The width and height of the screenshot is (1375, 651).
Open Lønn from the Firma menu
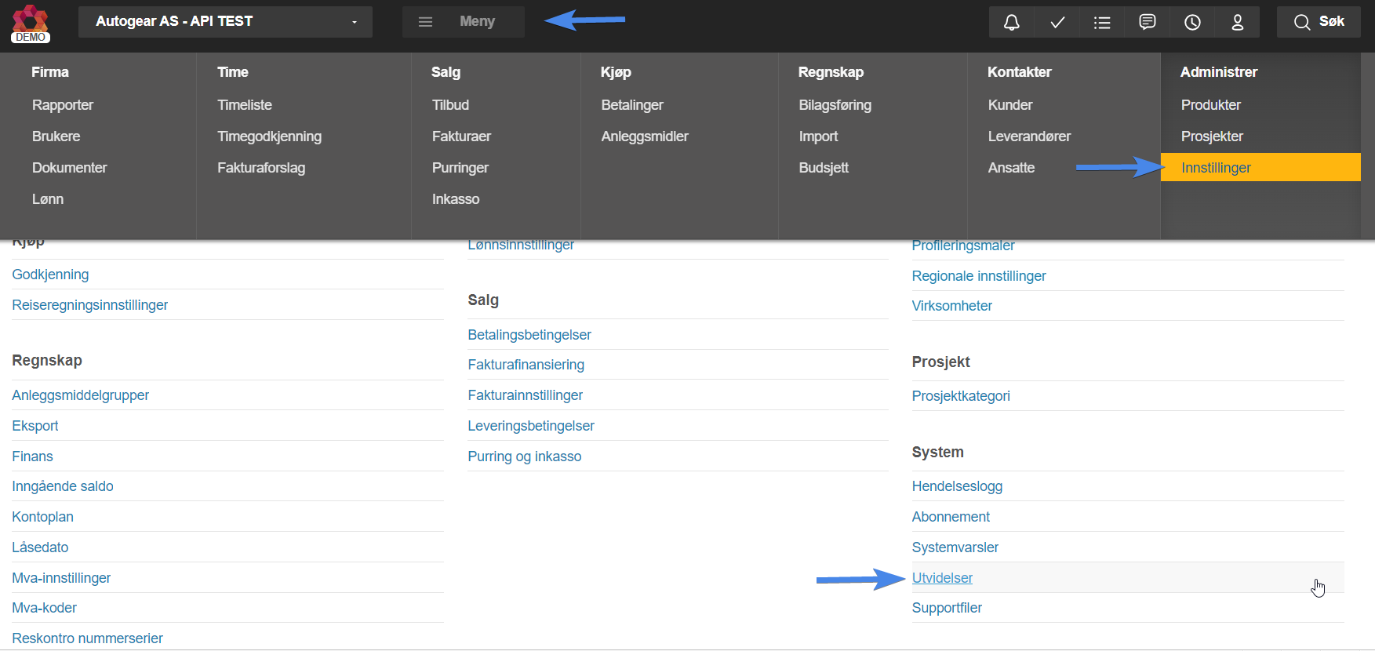pyautogui.click(x=48, y=199)
